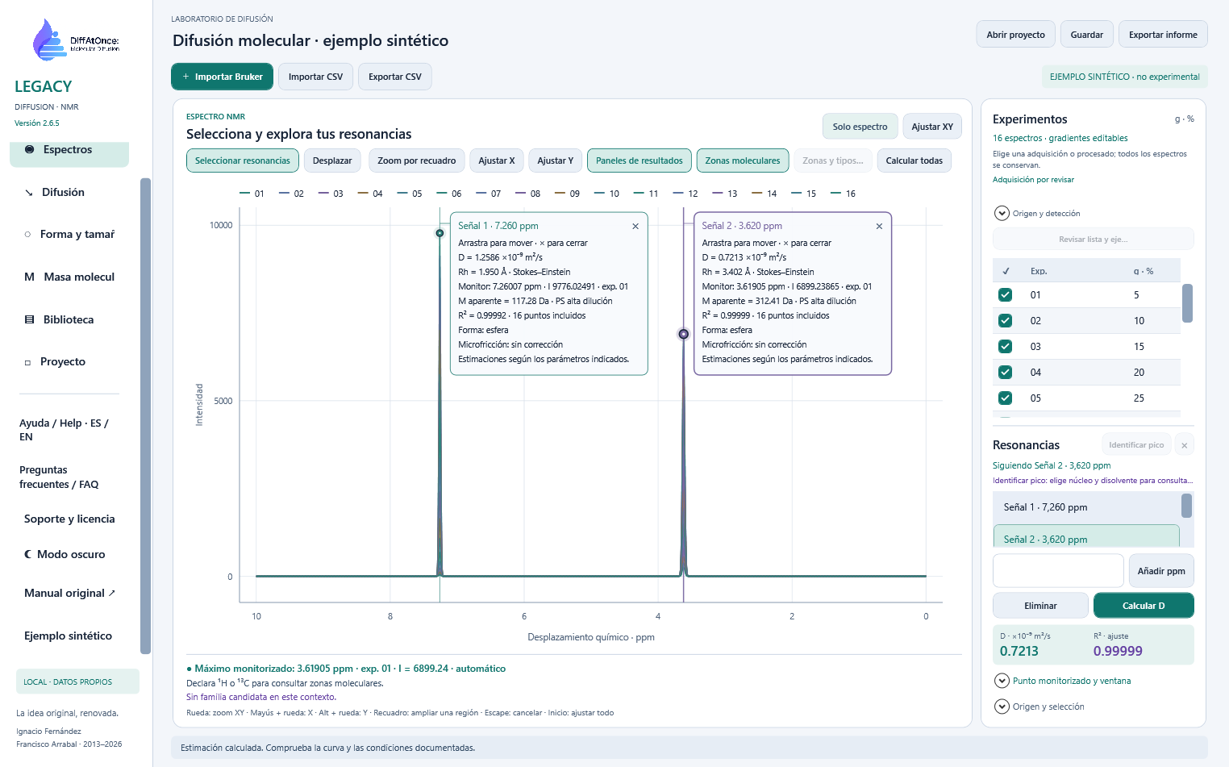The height and width of the screenshot is (767, 1229).
Task: Uncheck experiment 04 checkbox
Action: pyautogui.click(x=1006, y=373)
